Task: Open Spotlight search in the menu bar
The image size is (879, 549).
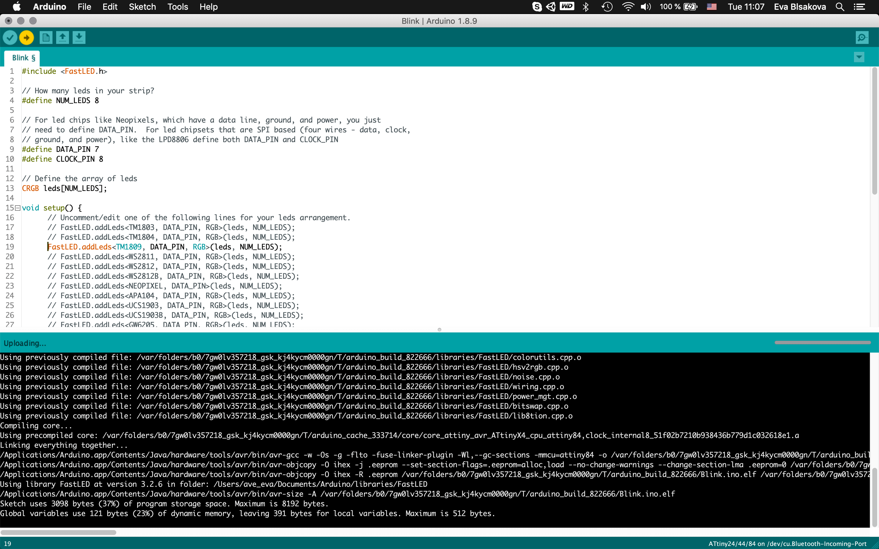Action: 840,7
